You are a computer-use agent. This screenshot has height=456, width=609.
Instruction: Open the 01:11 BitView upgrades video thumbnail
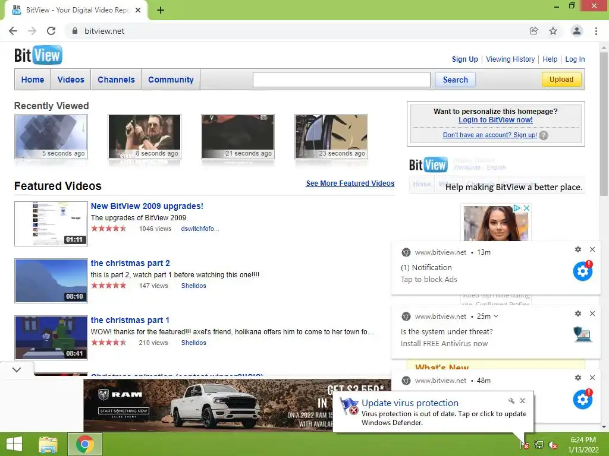pos(51,224)
